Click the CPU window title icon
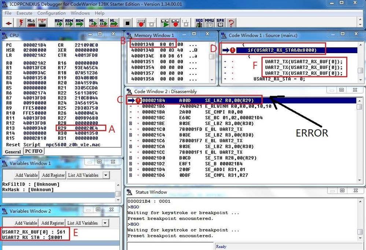Viewport: 366px width, 250px height. click(x=5, y=35)
